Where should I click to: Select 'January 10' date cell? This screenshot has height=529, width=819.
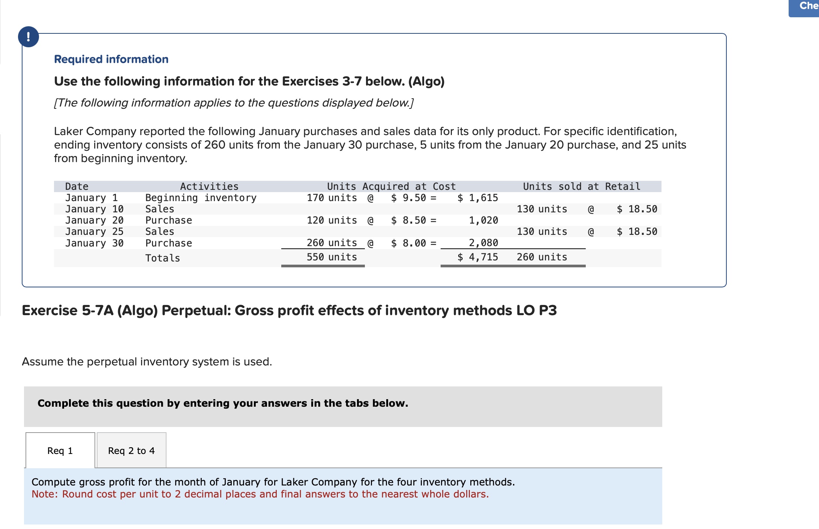pyautogui.click(x=94, y=209)
